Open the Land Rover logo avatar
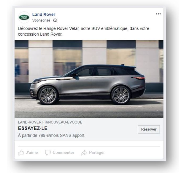 click(x=24, y=17)
